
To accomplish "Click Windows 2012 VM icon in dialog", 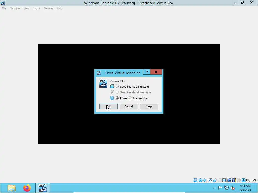I will tap(103, 84).
